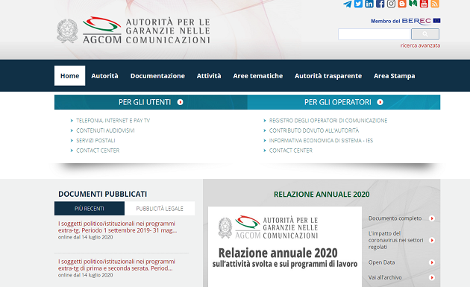Open the RSS feed icon

(x=435, y=4)
